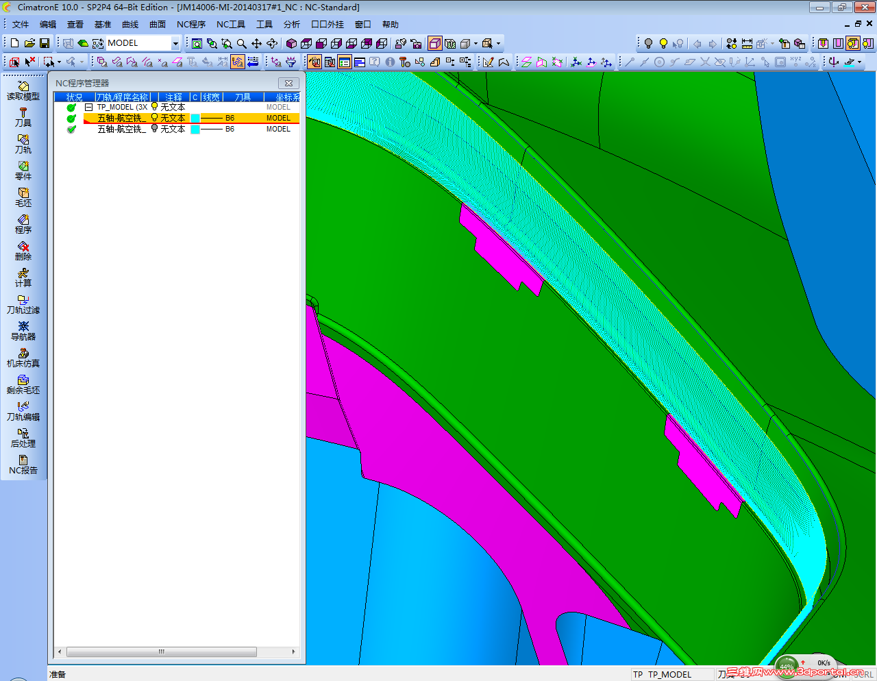
Task: Click the measure ruler toolbar icon
Action: (x=747, y=43)
